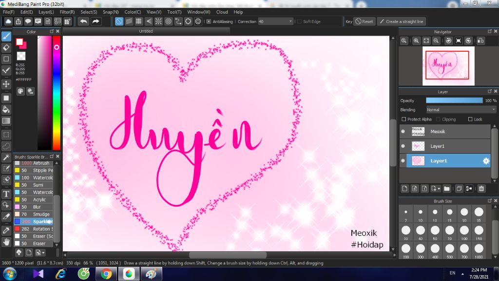Enable Clipping checkbox
The height and width of the screenshot is (281, 499).
438,119
